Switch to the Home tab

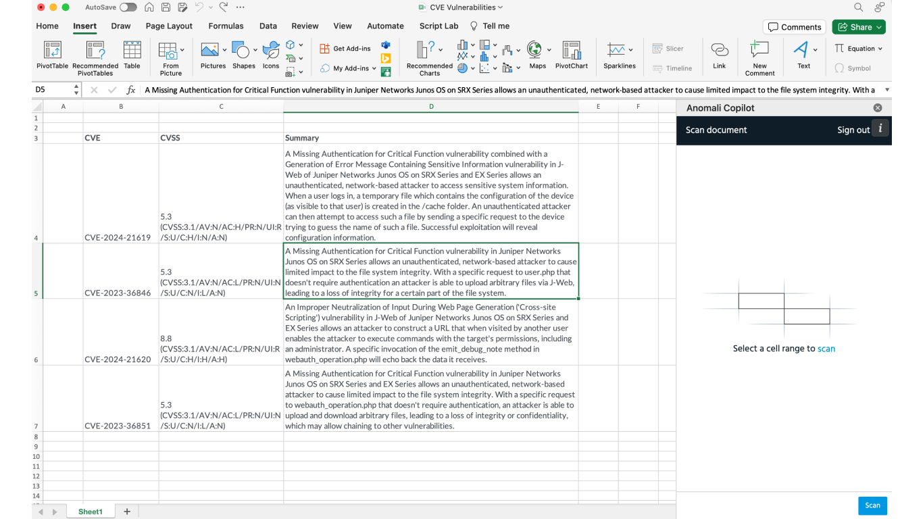pyautogui.click(x=47, y=26)
